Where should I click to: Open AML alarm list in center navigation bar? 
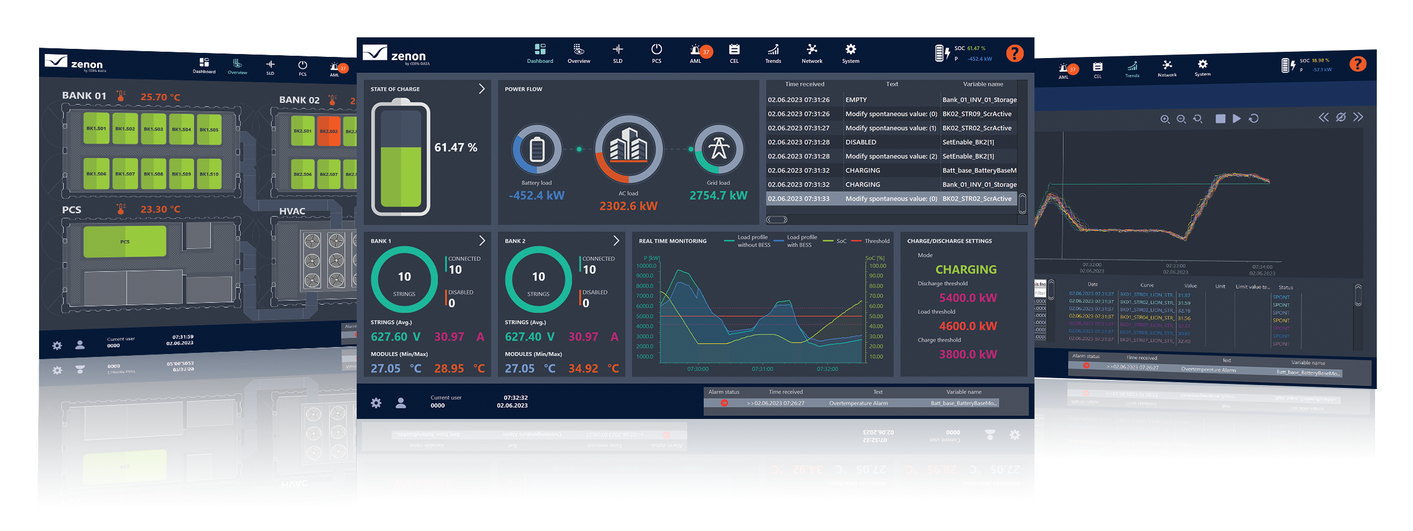(696, 53)
